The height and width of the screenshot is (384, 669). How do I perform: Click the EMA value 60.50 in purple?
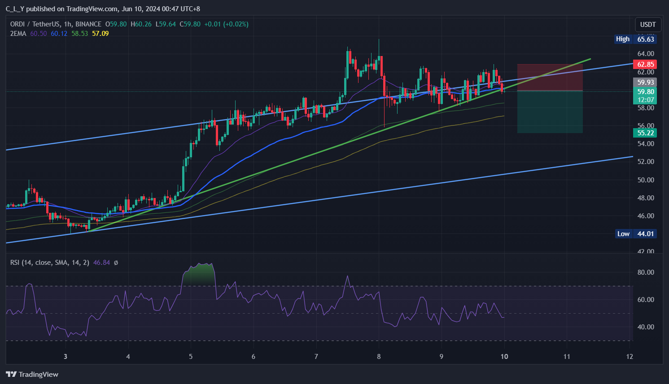coord(39,34)
